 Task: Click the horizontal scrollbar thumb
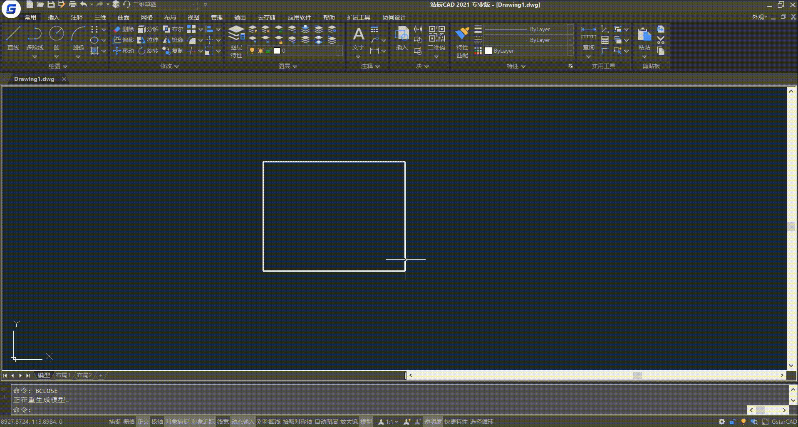pos(637,375)
